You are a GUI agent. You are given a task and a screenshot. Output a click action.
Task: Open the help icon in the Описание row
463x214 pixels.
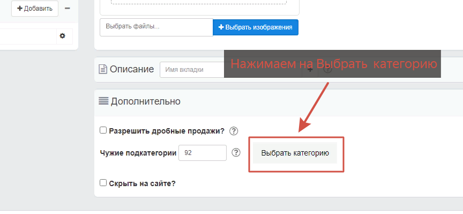point(328,70)
